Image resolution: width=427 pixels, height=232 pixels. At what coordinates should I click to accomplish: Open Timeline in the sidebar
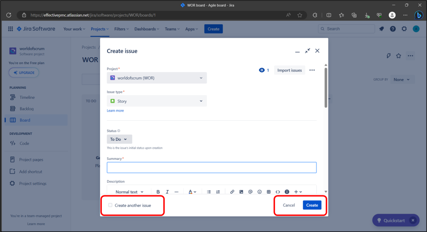click(x=36, y=97)
